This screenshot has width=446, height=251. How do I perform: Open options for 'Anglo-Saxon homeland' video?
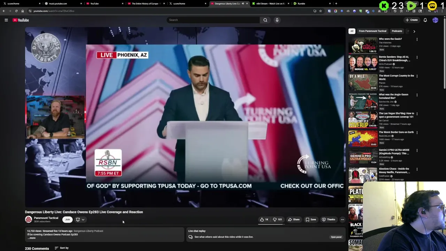pos(417,95)
